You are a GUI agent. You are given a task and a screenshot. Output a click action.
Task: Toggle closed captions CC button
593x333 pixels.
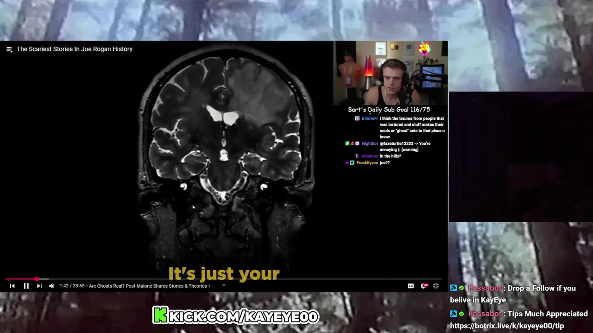[410, 286]
